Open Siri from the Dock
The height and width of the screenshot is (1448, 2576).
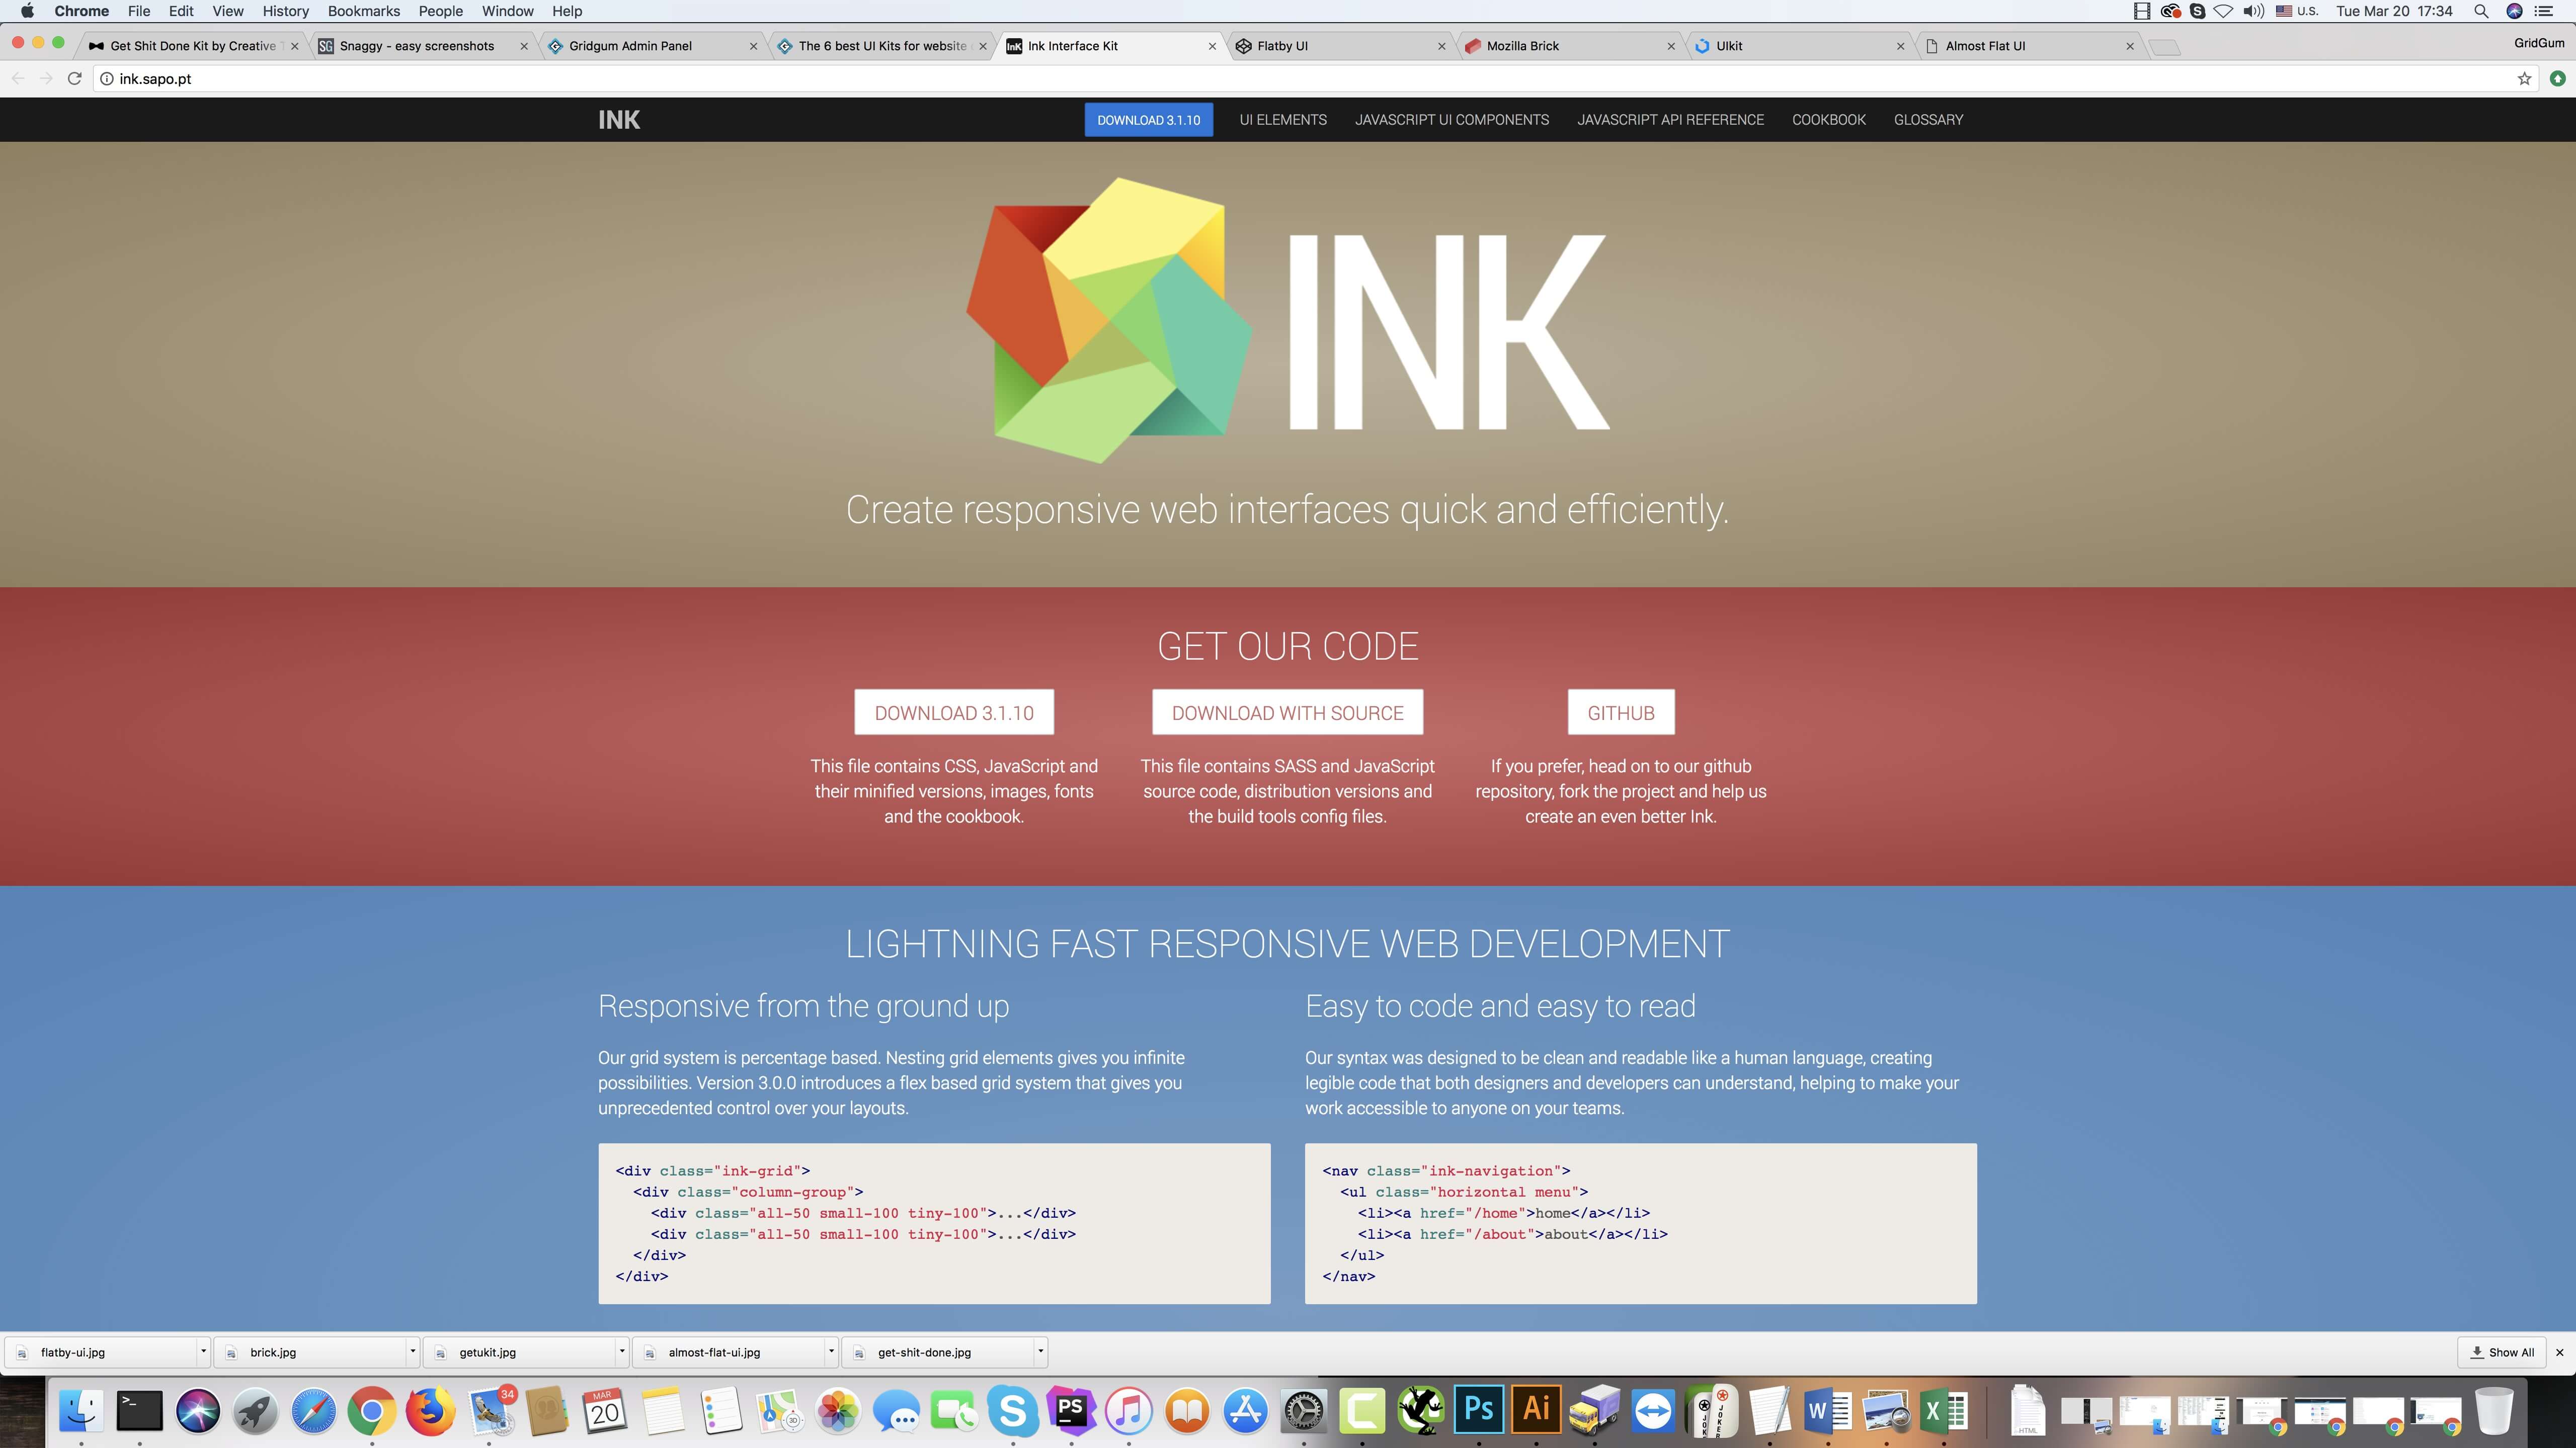click(197, 1411)
